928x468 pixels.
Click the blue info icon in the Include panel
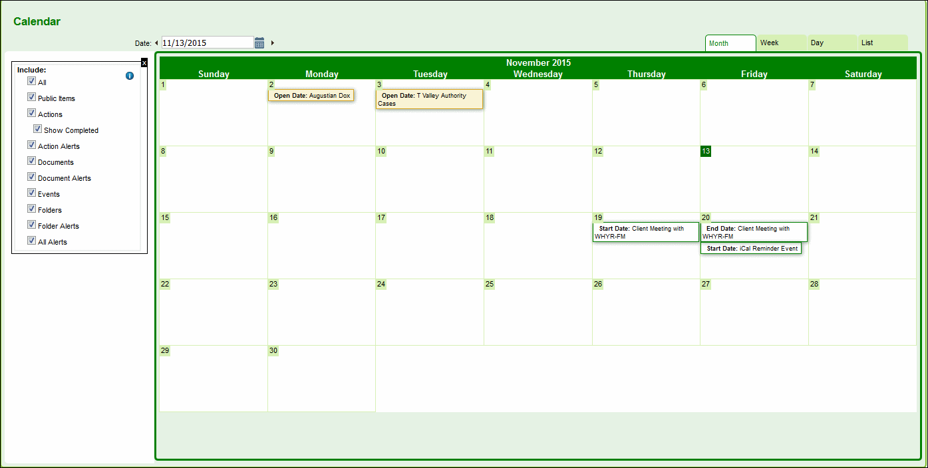tap(130, 75)
